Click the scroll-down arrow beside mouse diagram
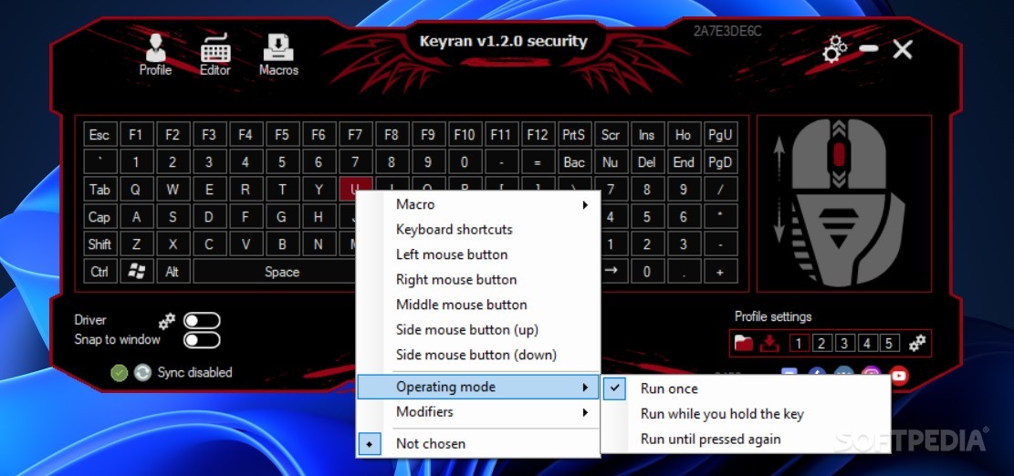 click(779, 224)
